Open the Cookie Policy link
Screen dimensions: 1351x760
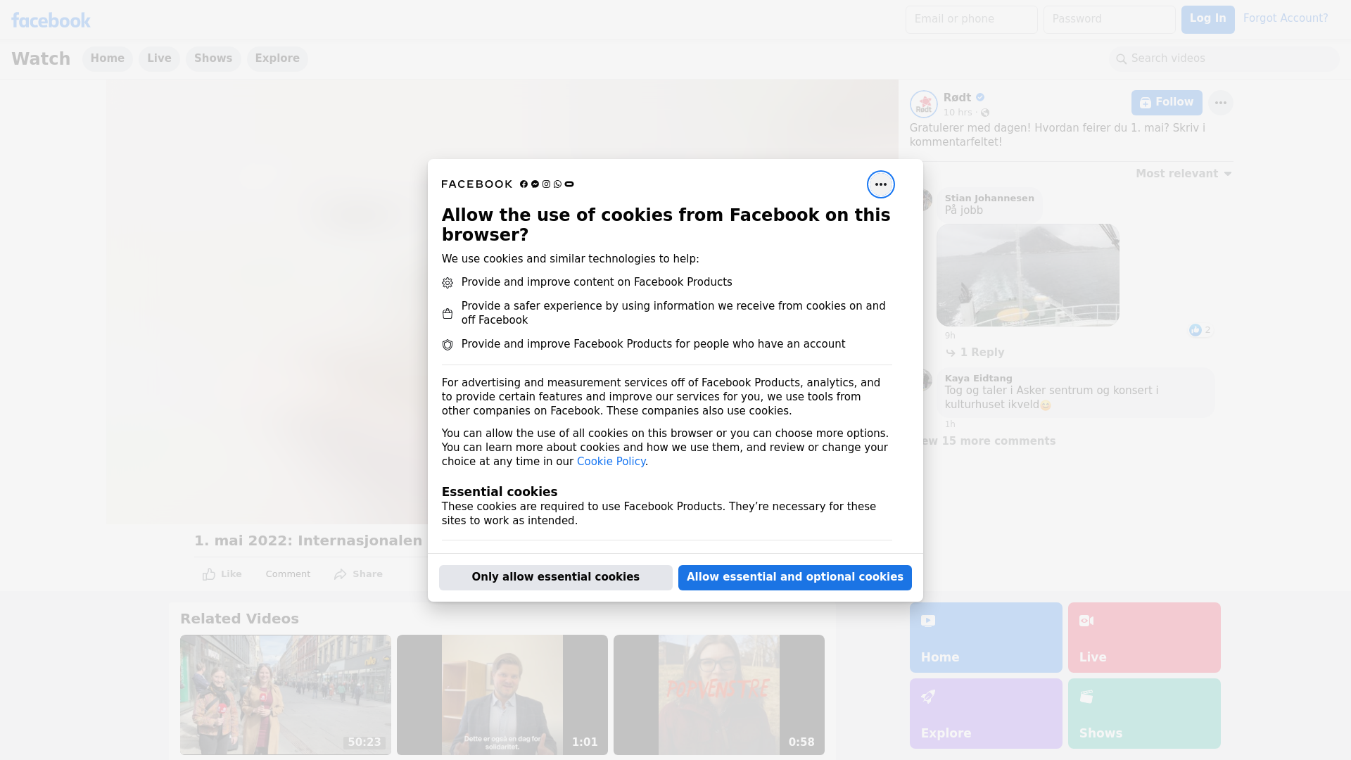pyautogui.click(x=611, y=462)
